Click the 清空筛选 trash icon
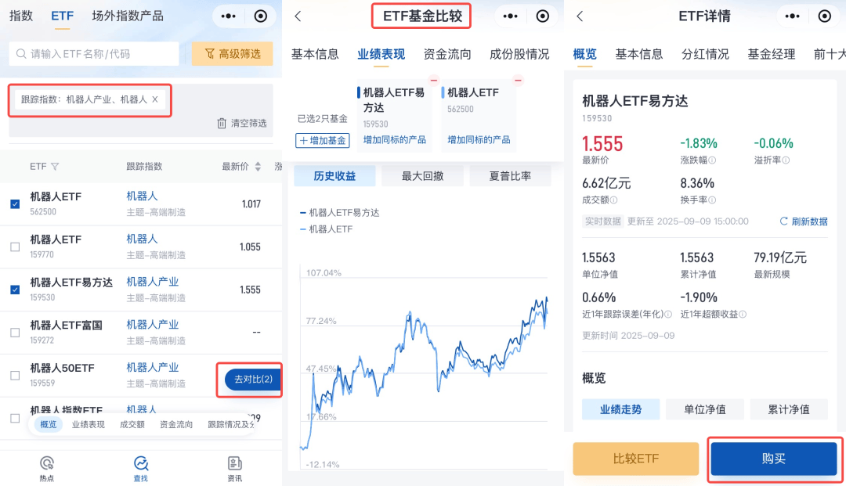This screenshot has width=846, height=486. pyautogui.click(x=222, y=124)
